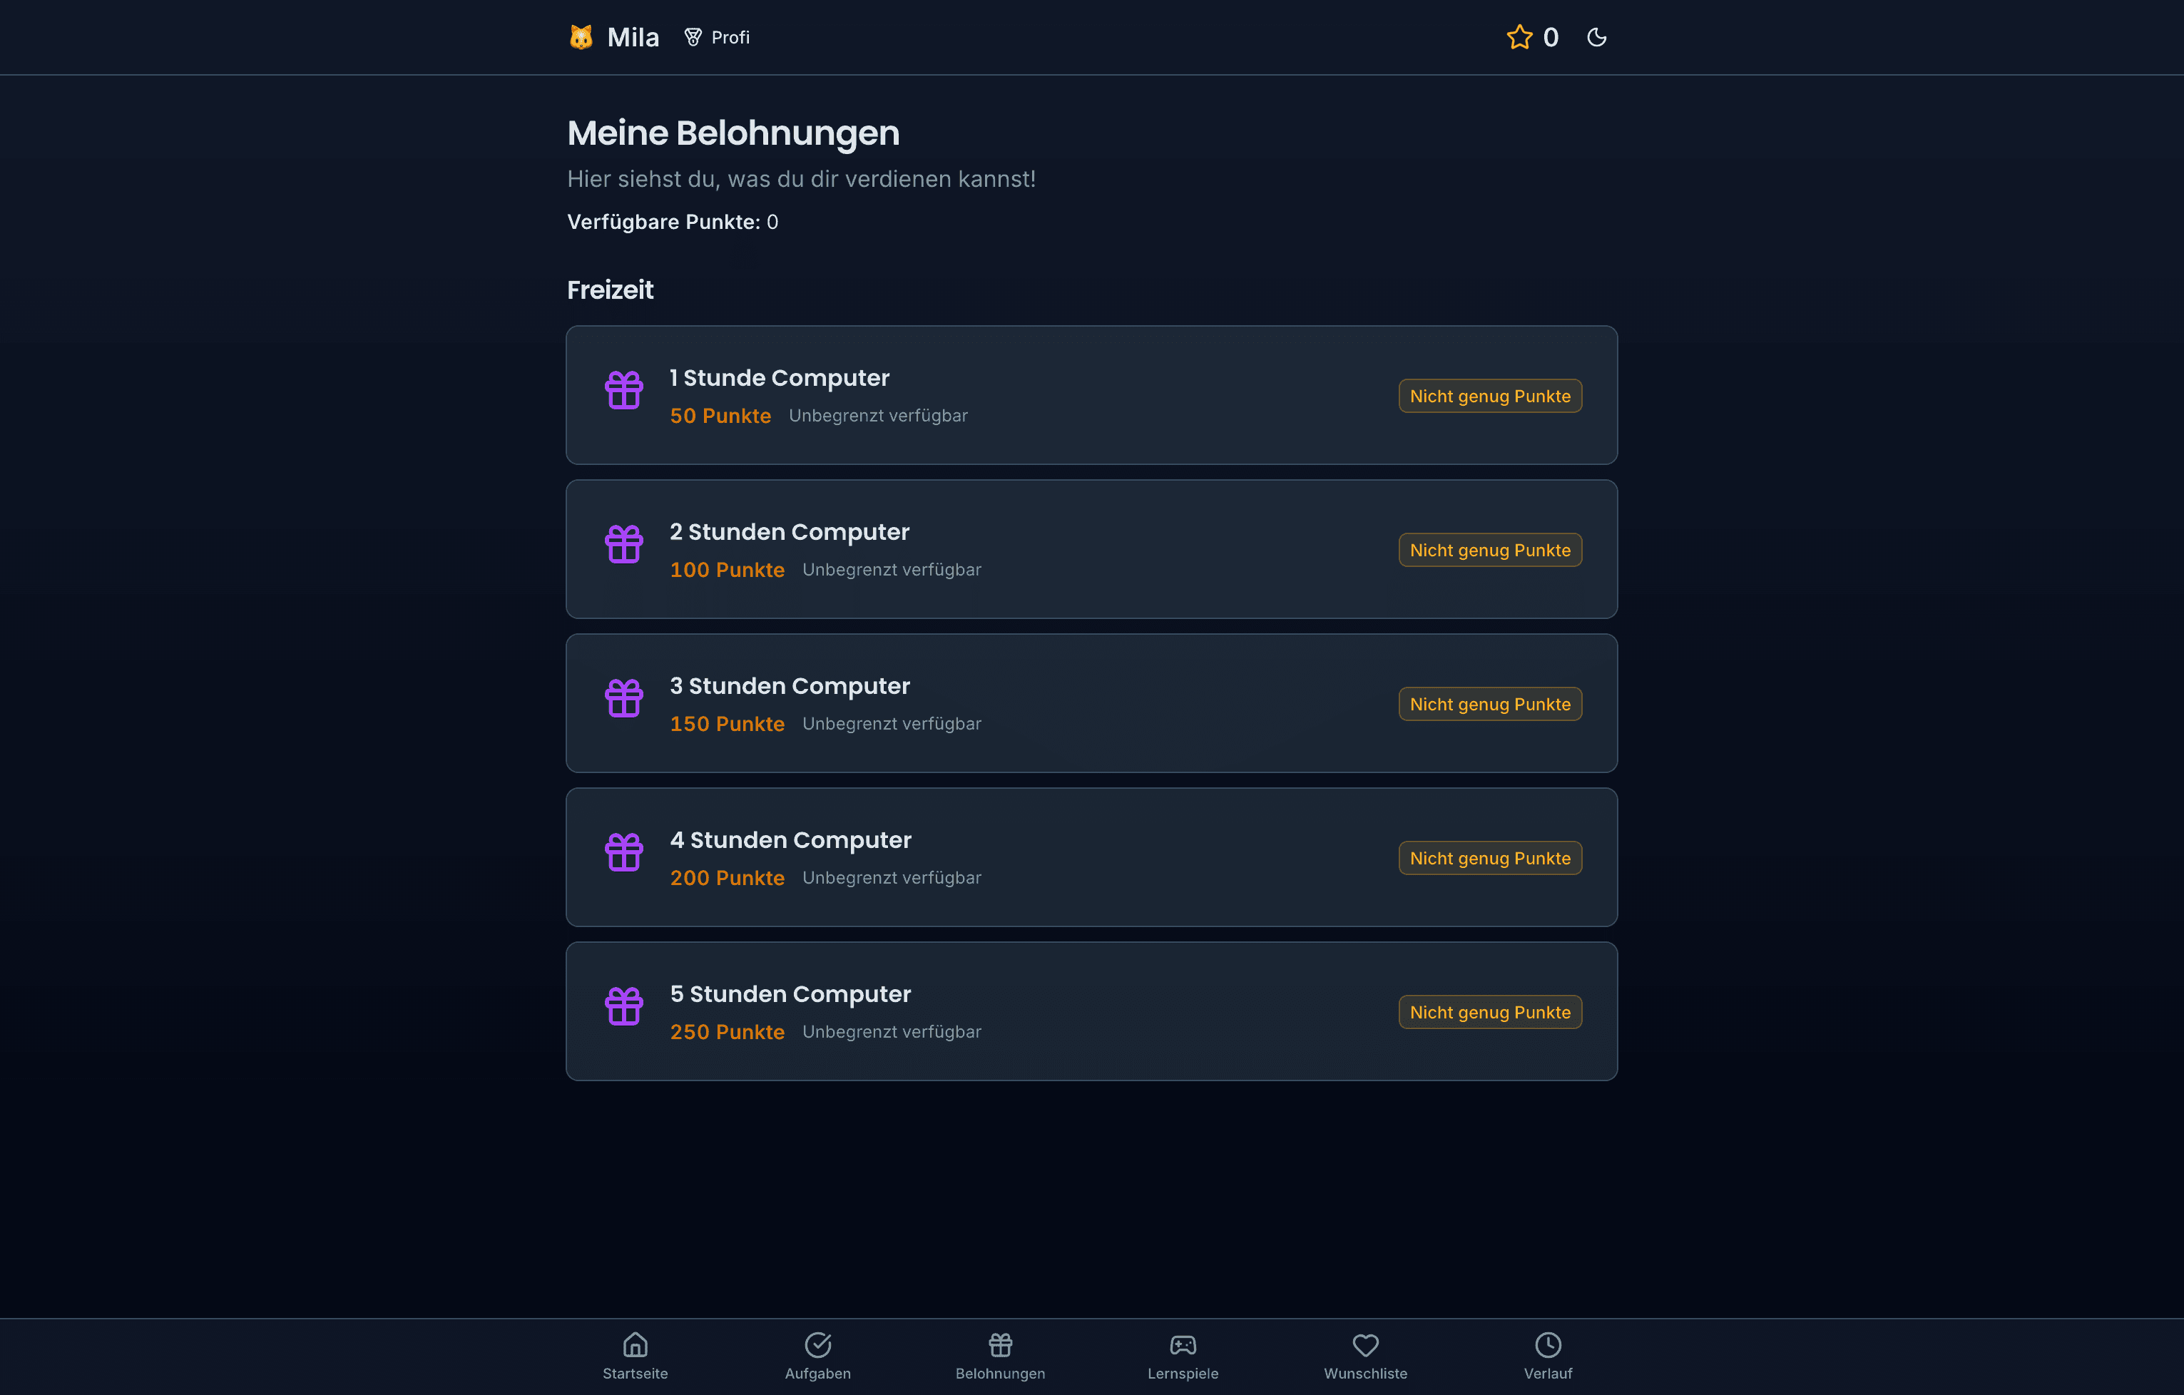
Task: Open Lernspiele gamepad tab
Action: click(x=1183, y=1355)
